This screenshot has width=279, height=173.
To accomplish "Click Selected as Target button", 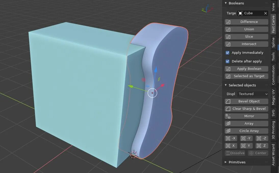I will (246, 76).
